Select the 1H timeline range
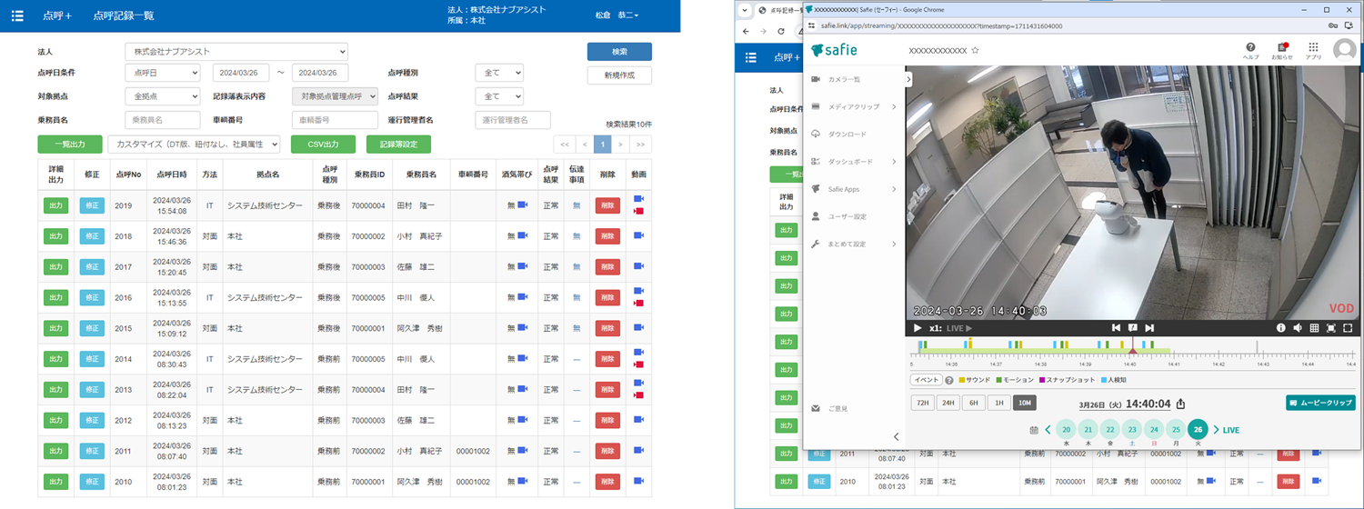This screenshot has width=1364, height=509. (998, 403)
